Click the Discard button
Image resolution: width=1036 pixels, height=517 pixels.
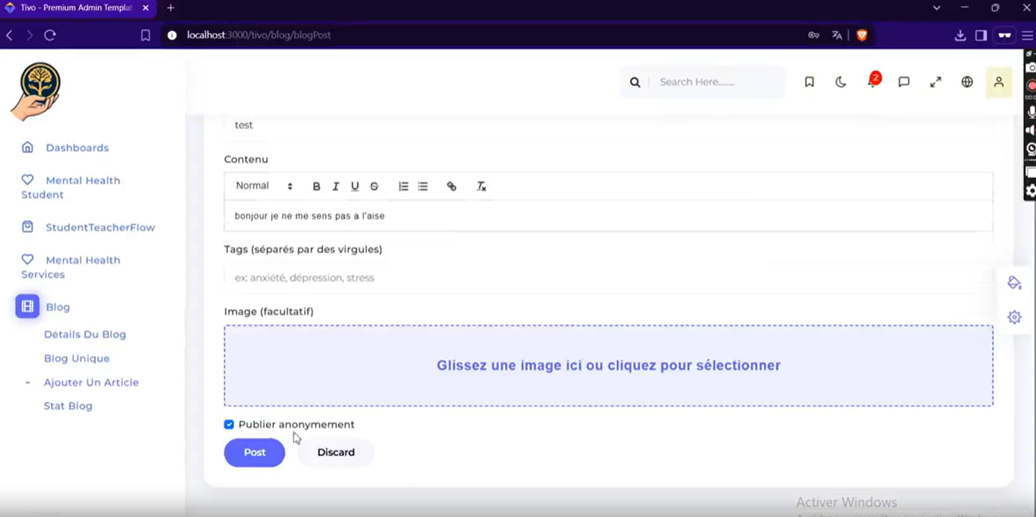tap(336, 452)
